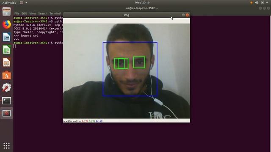
Task: Open the terminal View menu
Action: tap(33, 13)
